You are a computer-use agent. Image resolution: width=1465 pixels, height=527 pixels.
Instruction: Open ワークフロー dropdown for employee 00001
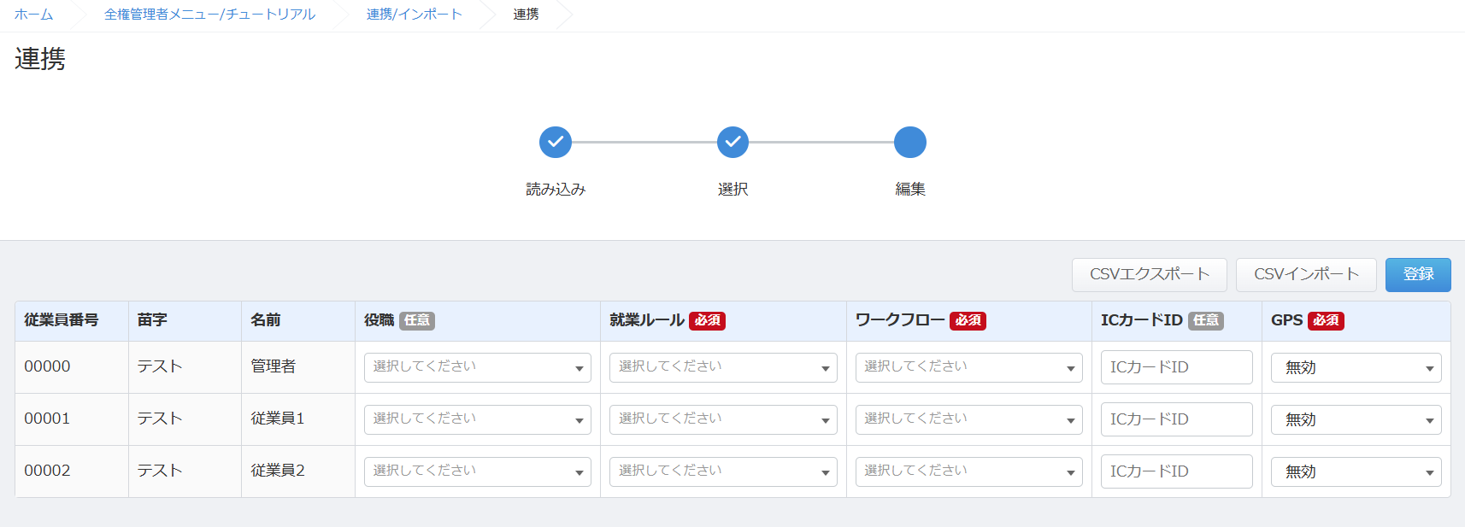(968, 419)
